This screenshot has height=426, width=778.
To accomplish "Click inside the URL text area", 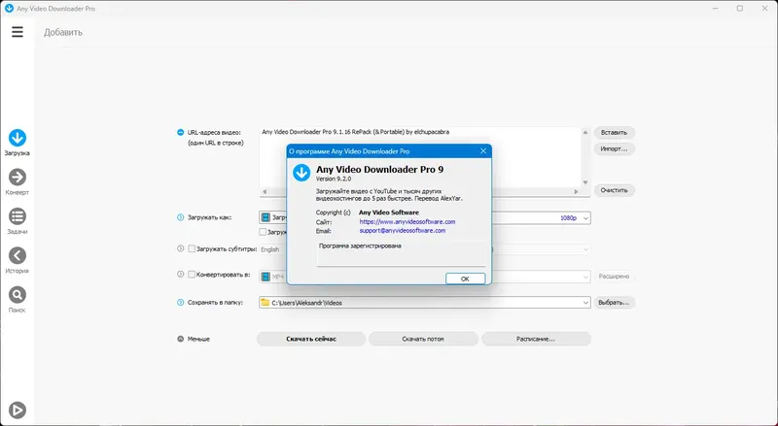I will click(x=420, y=157).
